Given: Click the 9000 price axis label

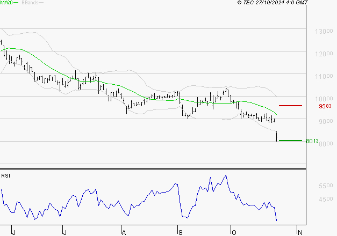Looking at the screenshot, I should point(326,121).
